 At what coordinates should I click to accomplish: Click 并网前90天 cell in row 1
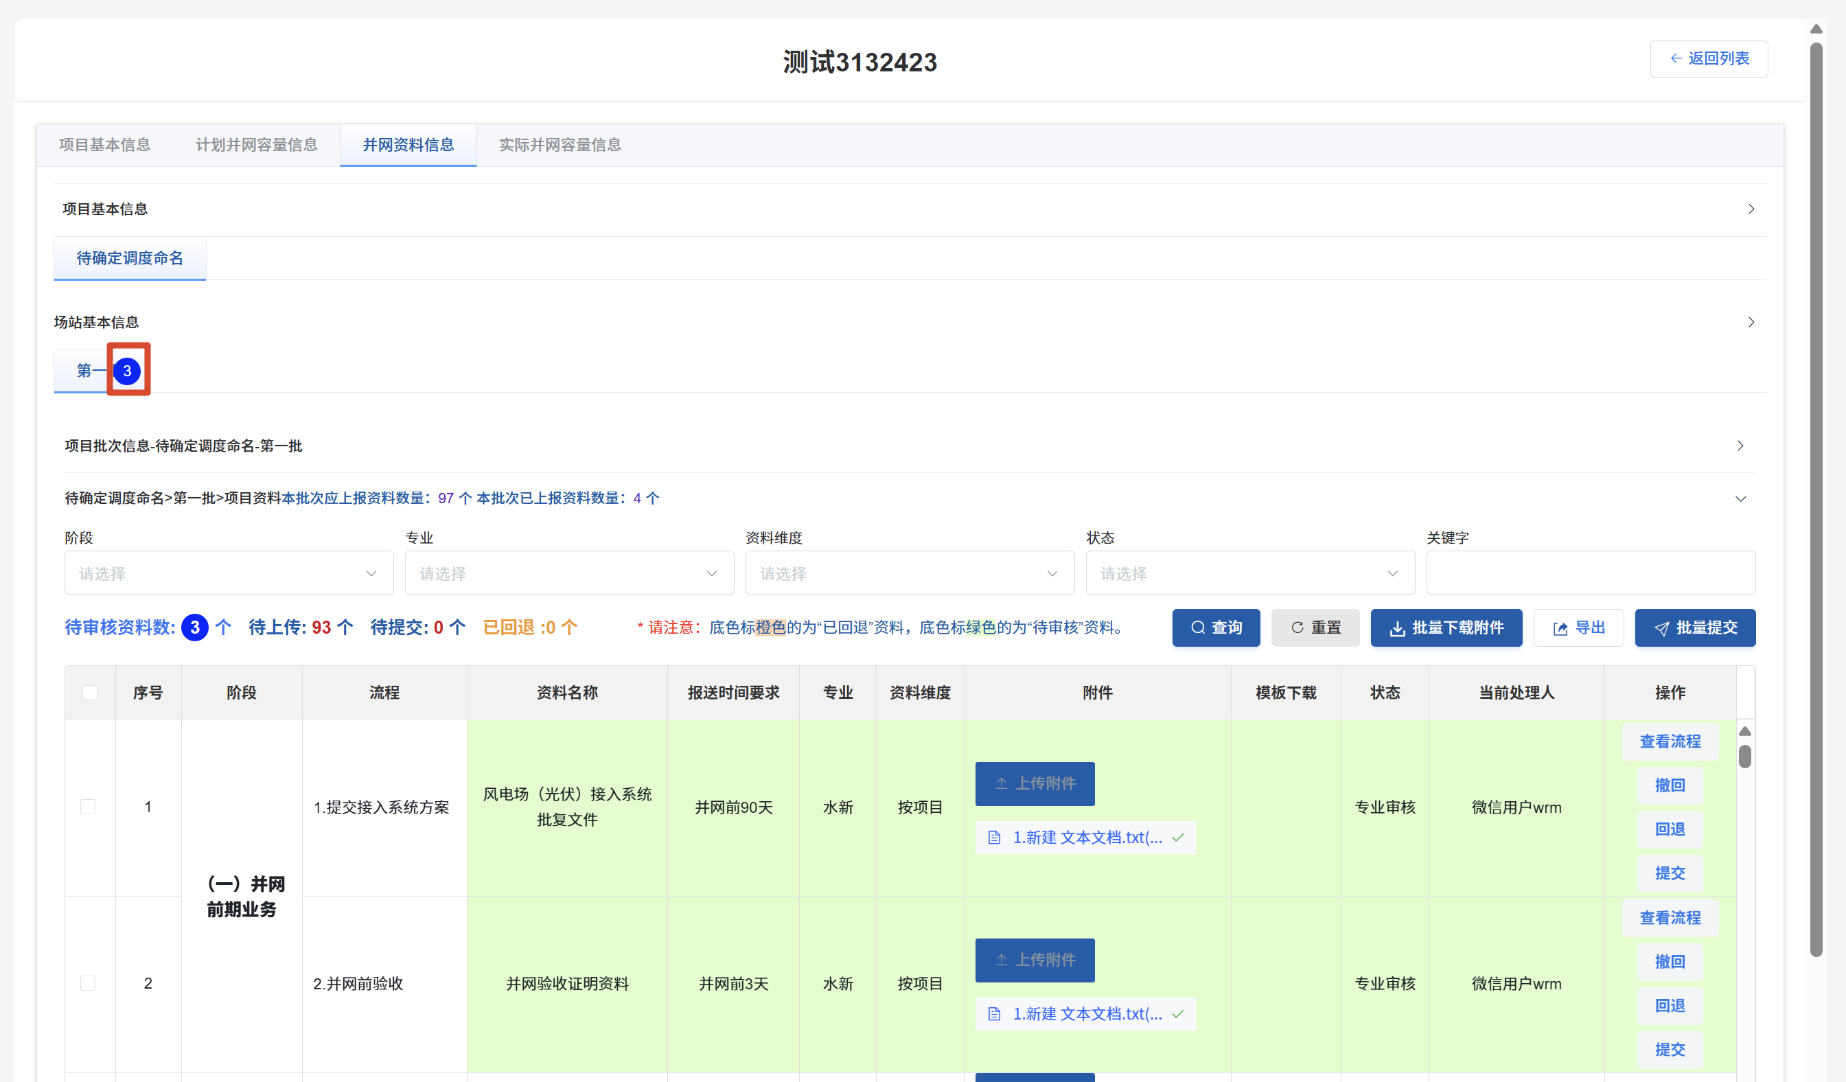click(x=733, y=807)
